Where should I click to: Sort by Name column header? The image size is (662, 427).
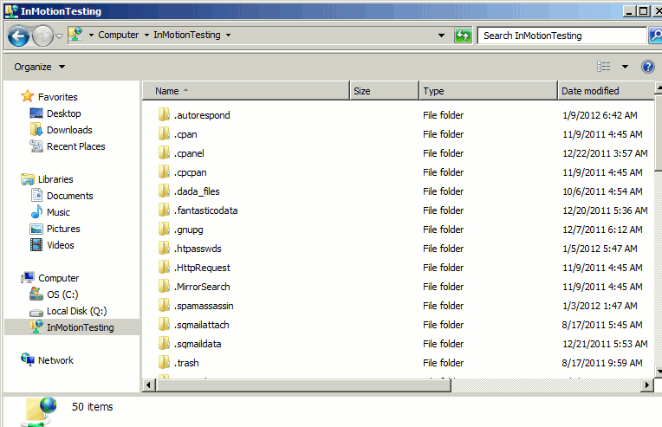pos(246,91)
